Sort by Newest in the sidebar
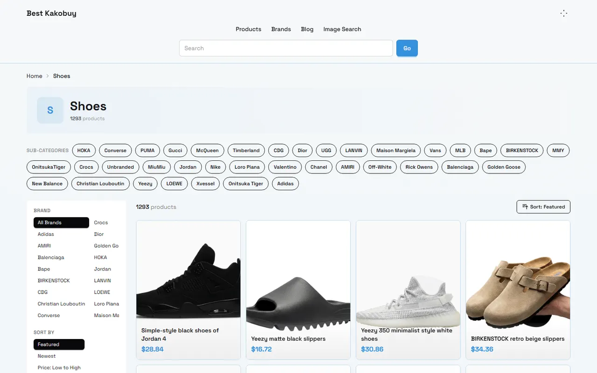597x373 pixels. 59,356
